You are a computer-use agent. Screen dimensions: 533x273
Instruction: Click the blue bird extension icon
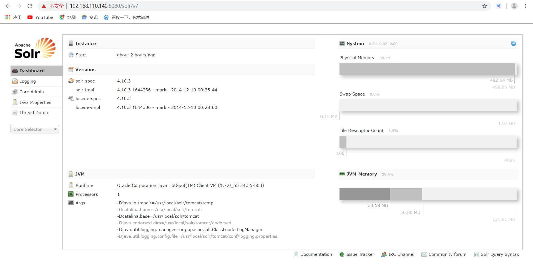(499, 6)
